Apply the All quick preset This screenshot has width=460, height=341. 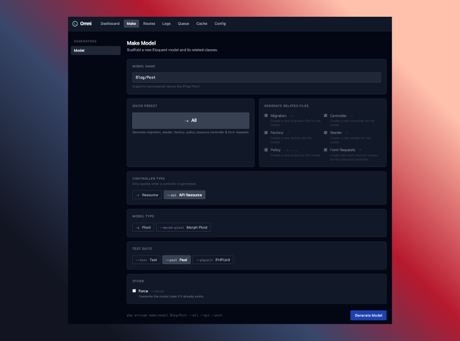[x=190, y=121]
